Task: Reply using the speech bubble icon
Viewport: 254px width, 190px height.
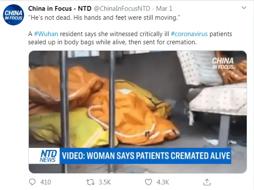Action: point(32,182)
